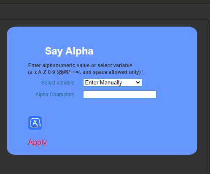Click the letter A inside the blue icon
Image resolution: width=210 pixels, height=174 pixels.
[35, 123]
